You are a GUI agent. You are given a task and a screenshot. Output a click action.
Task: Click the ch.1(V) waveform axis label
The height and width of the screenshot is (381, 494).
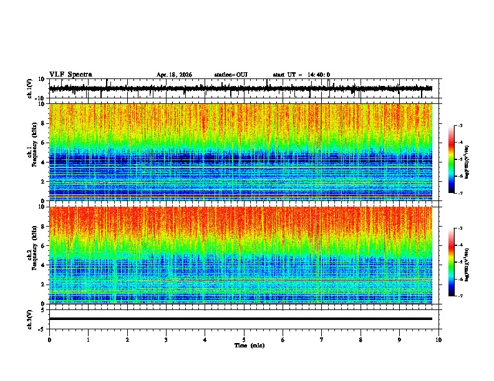pyautogui.click(x=30, y=88)
